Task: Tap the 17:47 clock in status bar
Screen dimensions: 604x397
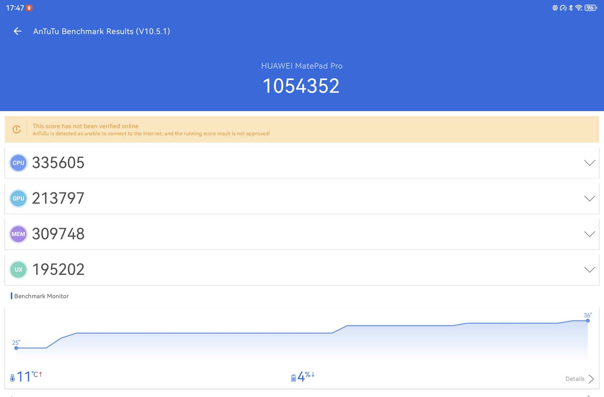Action: 15,8
